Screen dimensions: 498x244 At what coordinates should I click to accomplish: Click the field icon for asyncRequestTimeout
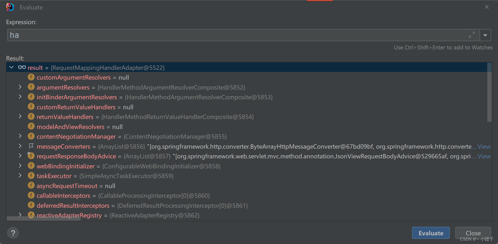point(31,185)
